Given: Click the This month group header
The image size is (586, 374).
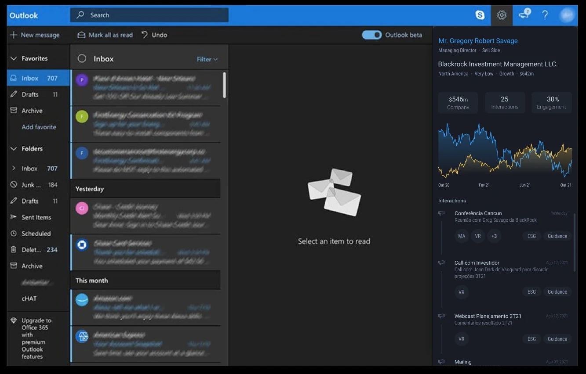Looking at the screenshot, I should (x=146, y=280).
